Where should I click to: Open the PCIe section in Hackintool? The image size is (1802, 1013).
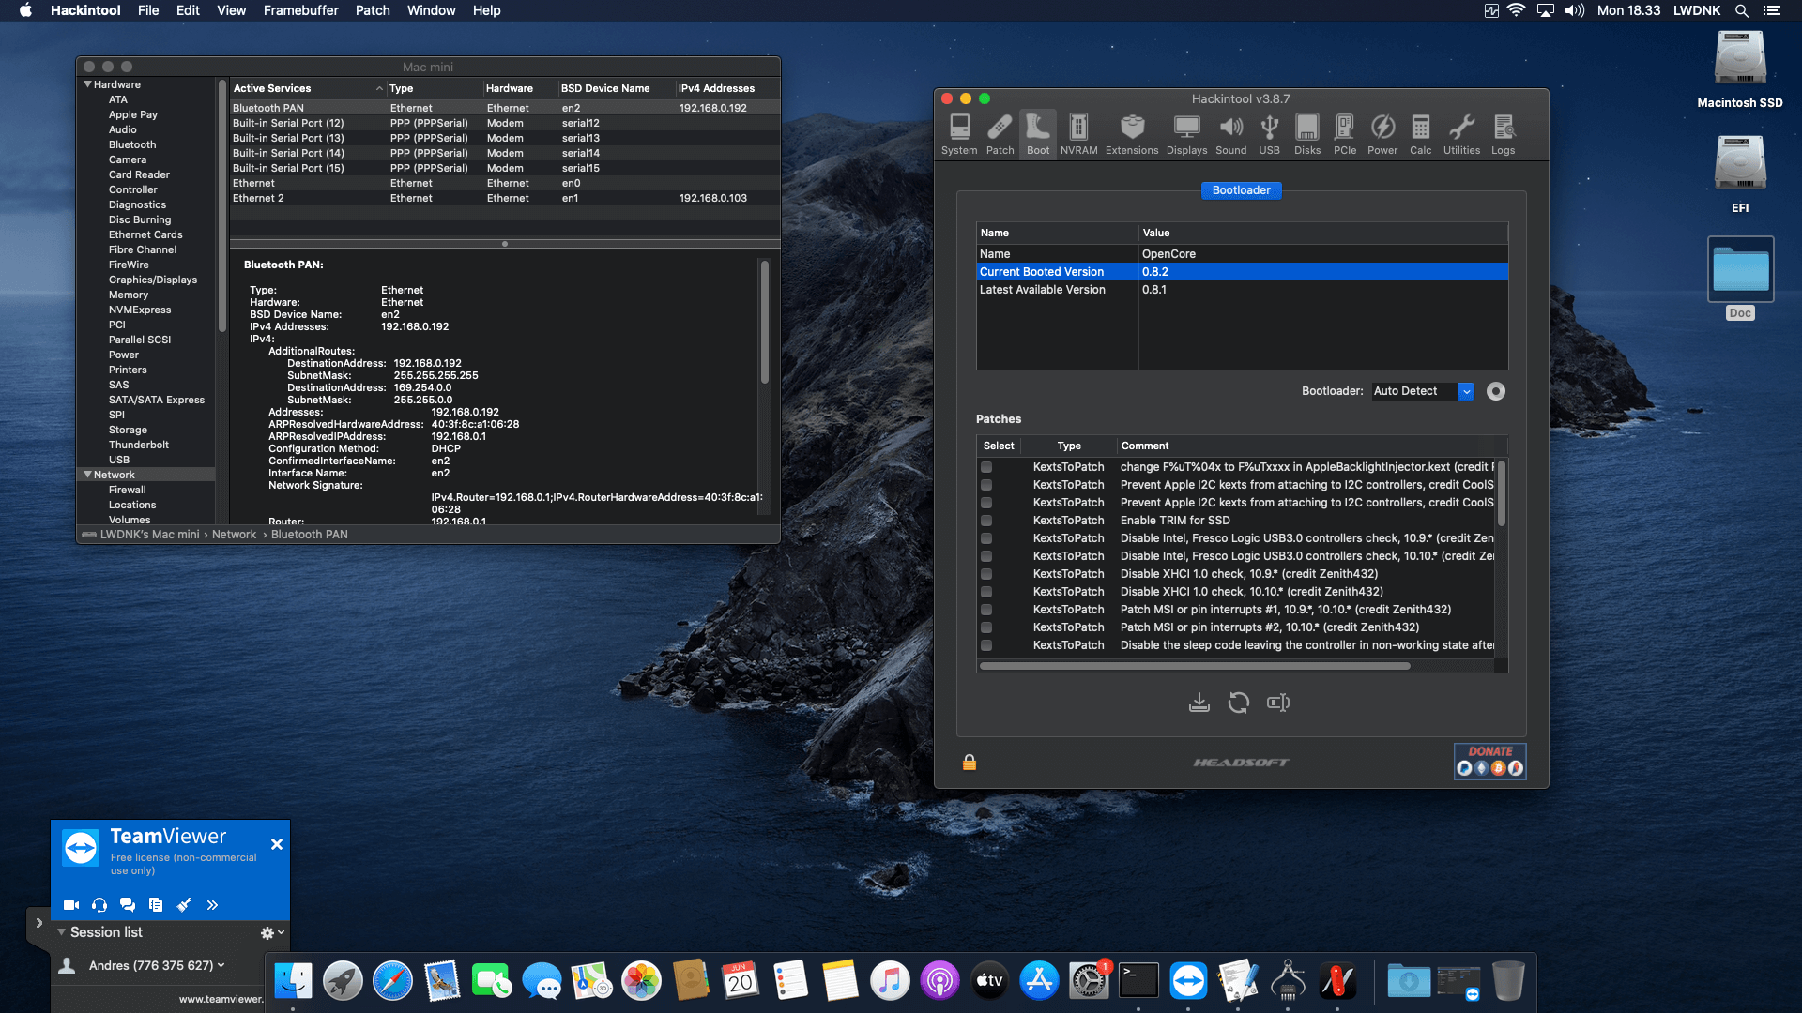1345,134
